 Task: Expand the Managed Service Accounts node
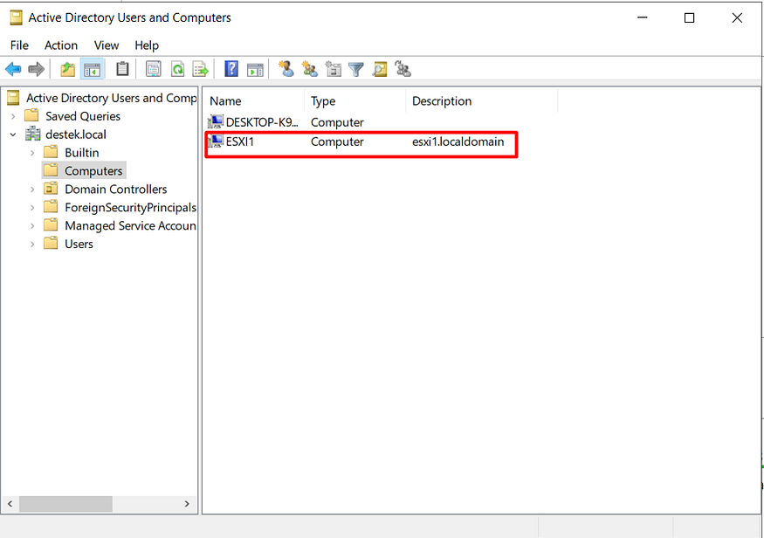click(32, 225)
